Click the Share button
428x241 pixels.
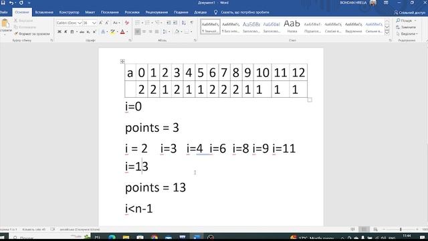[409, 13]
